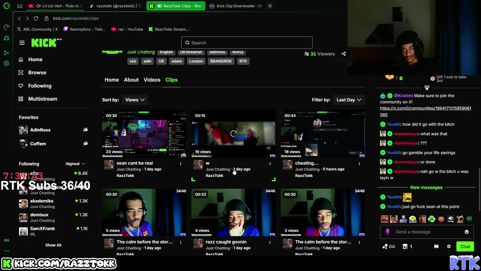The image size is (481, 271).
Task: Open moderator icon beside chat settings
Action: point(436,247)
